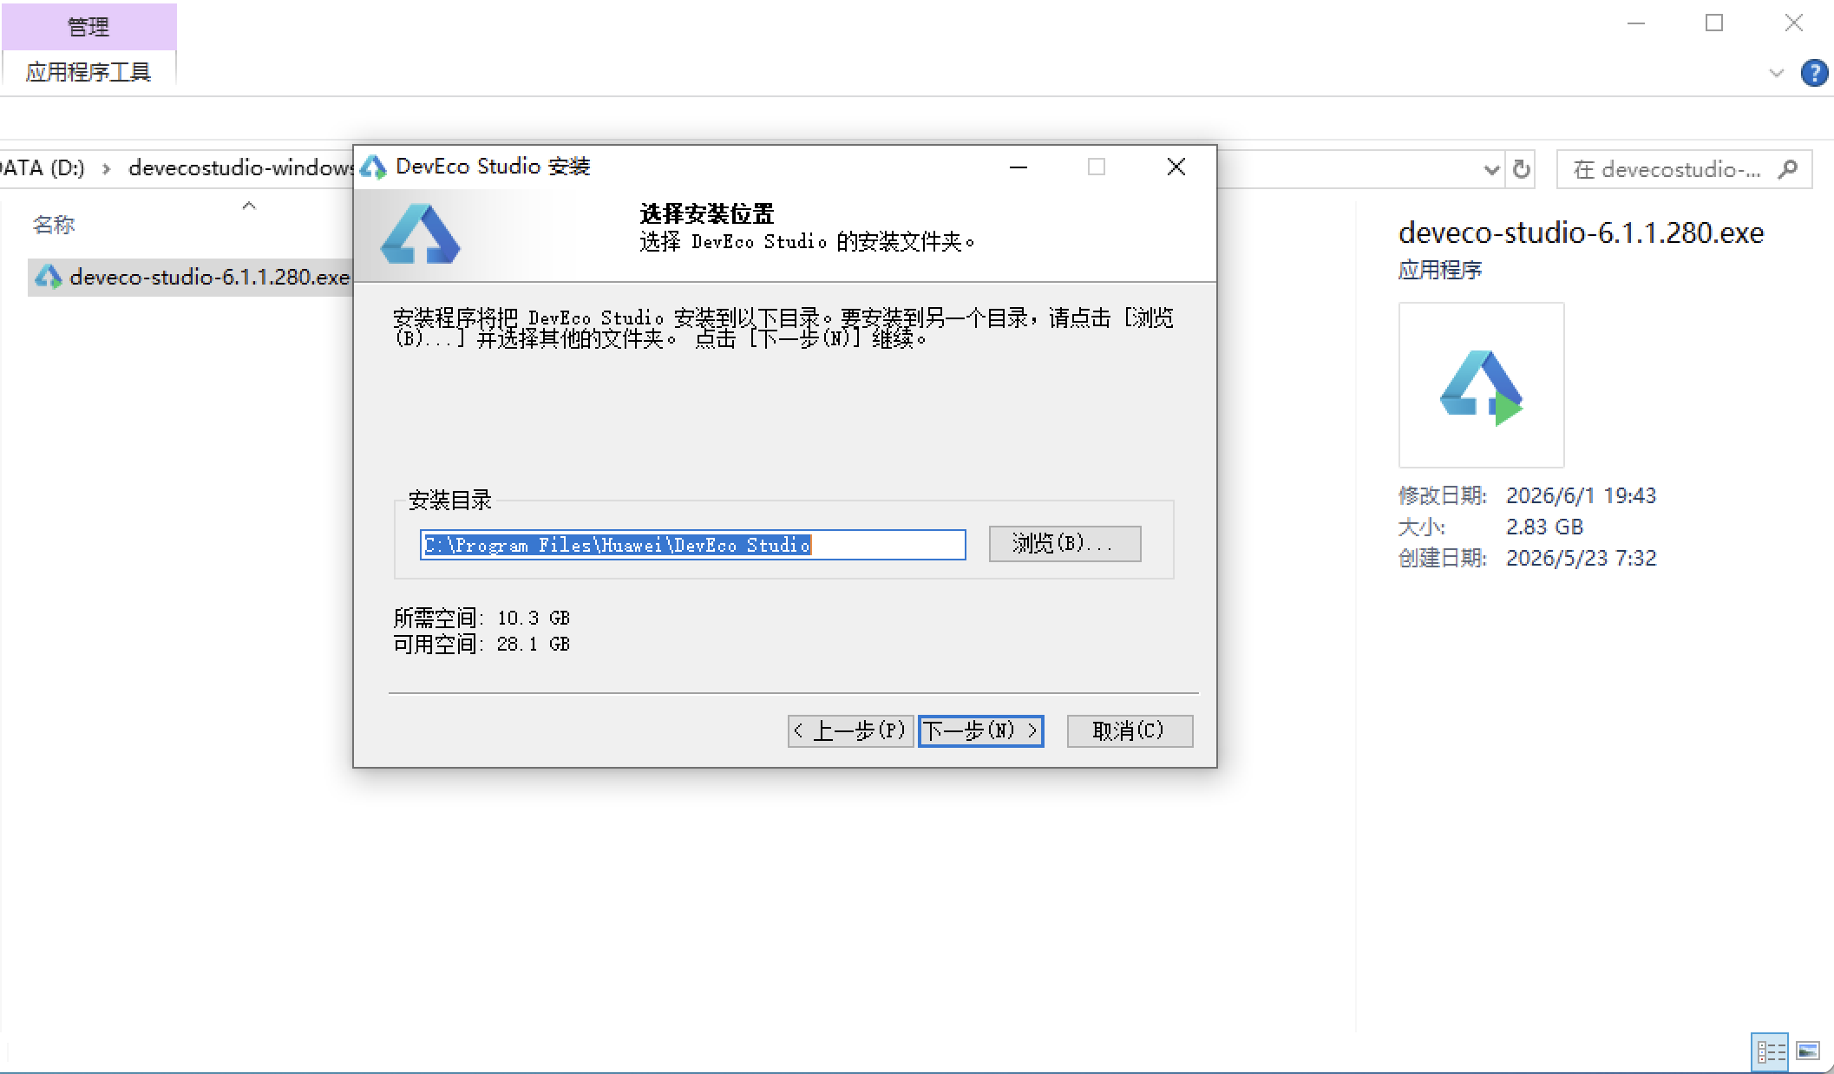Click the 所需空间: 10.3 GB text

click(481, 618)
